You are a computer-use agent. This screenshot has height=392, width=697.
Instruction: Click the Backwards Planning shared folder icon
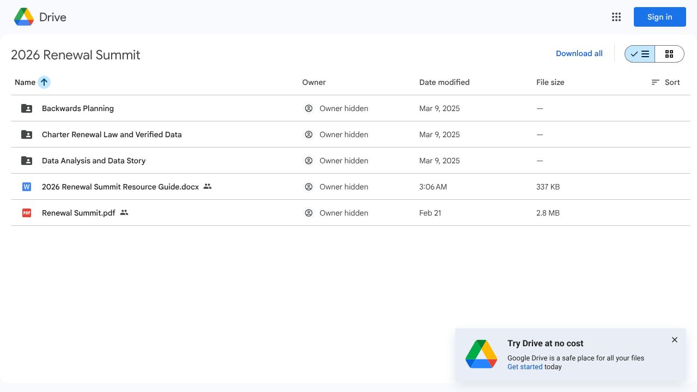27,108
